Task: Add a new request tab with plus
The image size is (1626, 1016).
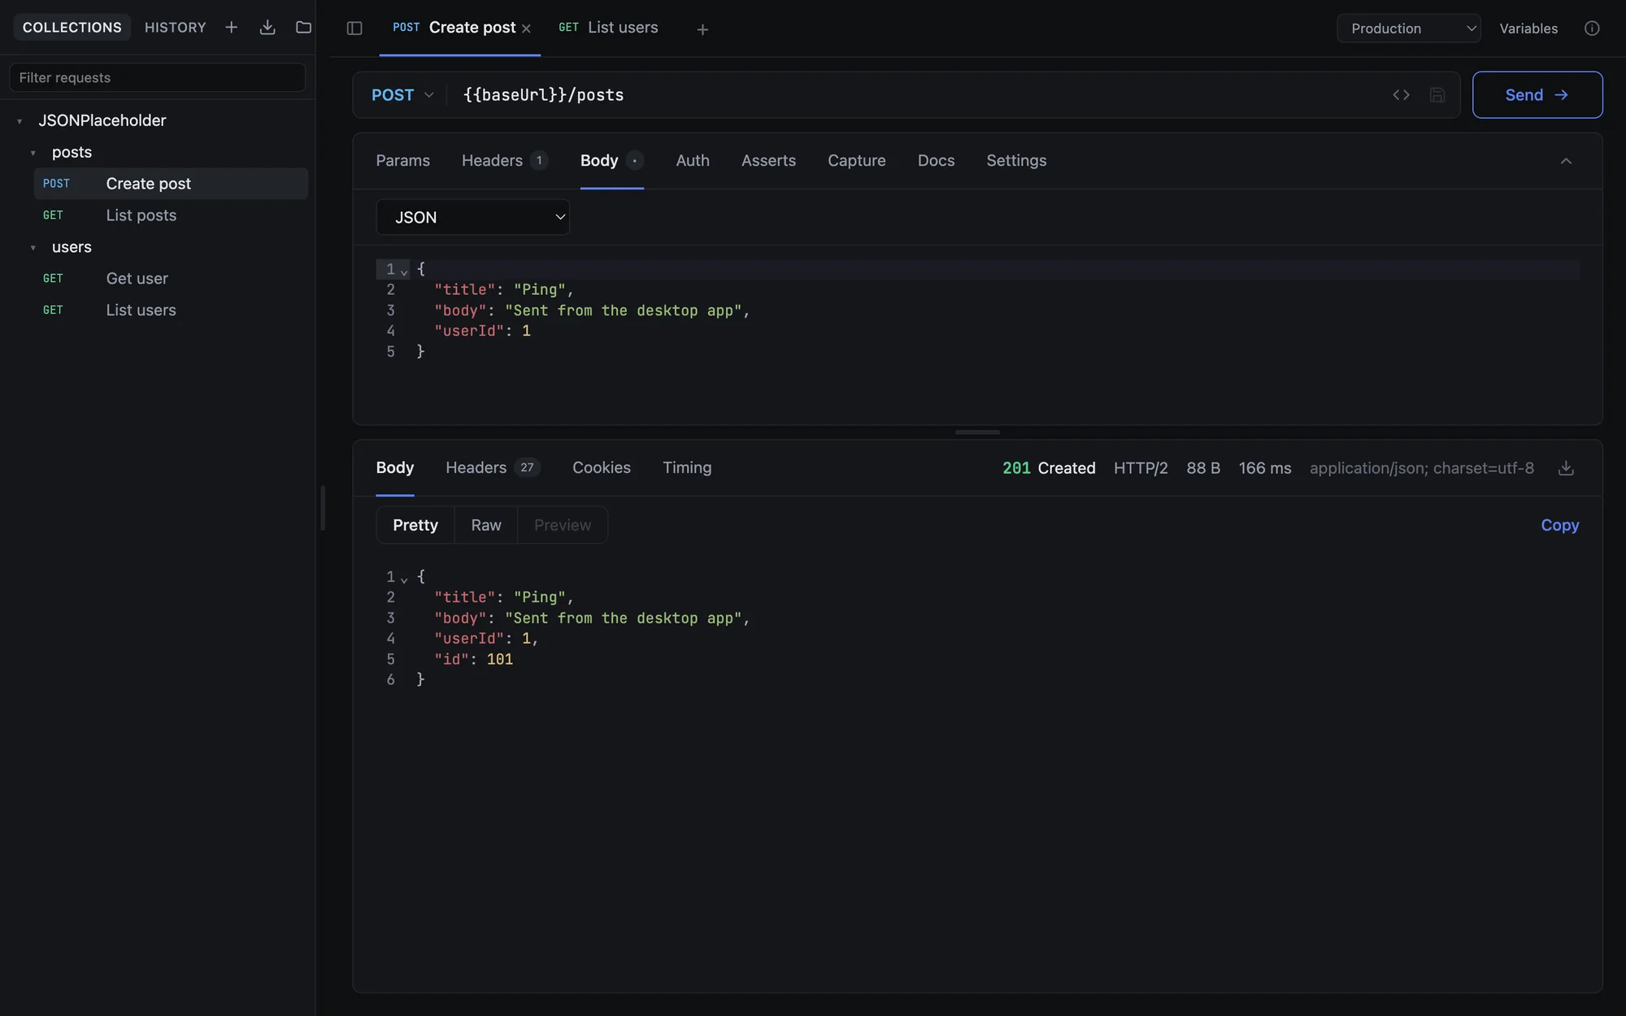Action: (x=702, y=30)
